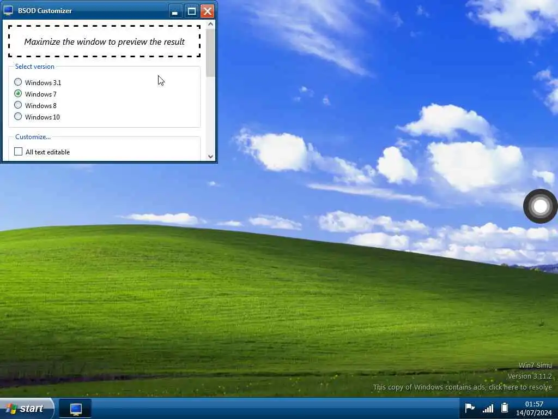
Task: Select the Windows 7 radio option
Action: pyautogui.click(x=18, y=94)
